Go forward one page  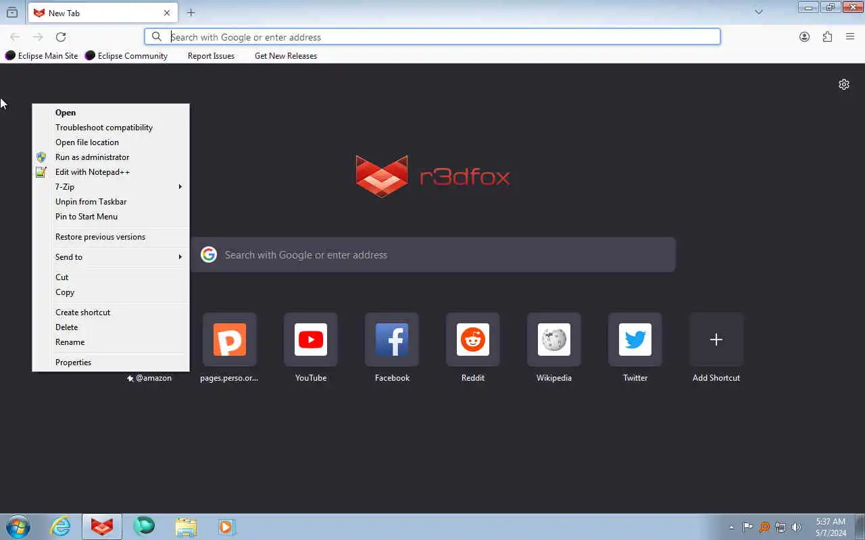[x=38, y=37]
